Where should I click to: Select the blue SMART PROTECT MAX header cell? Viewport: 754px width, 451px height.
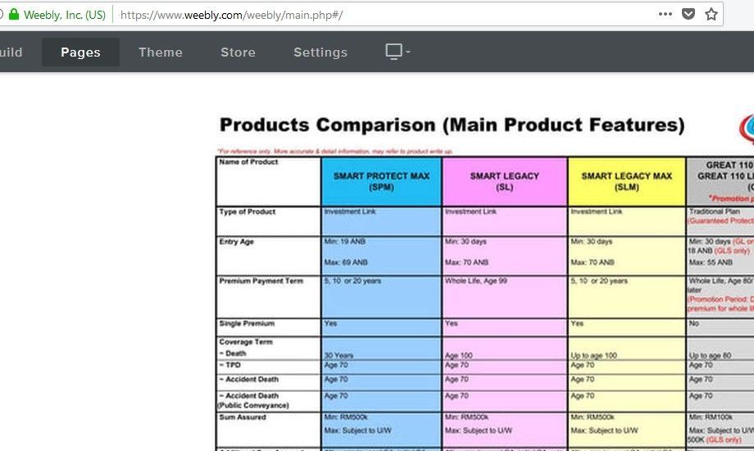pos(381,181)
